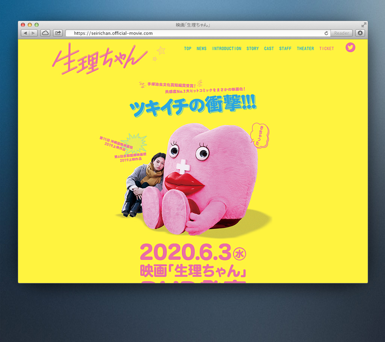Enter full screen using the window's top-right arrows icon
The height and width of the screenshot is (342, 385).
tap(364, 25)
